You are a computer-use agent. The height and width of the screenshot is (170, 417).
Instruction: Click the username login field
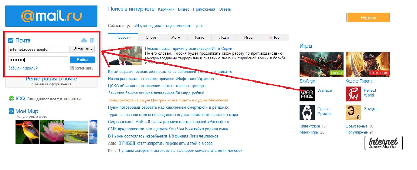pyautogui.click(x=39, y=49)
